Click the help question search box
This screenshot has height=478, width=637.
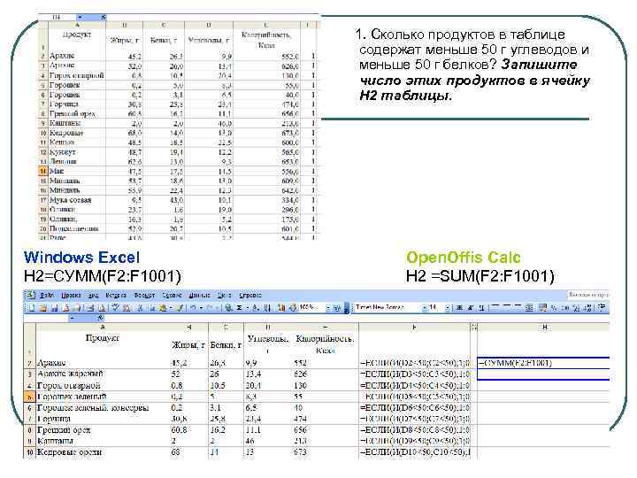[587, 295]
